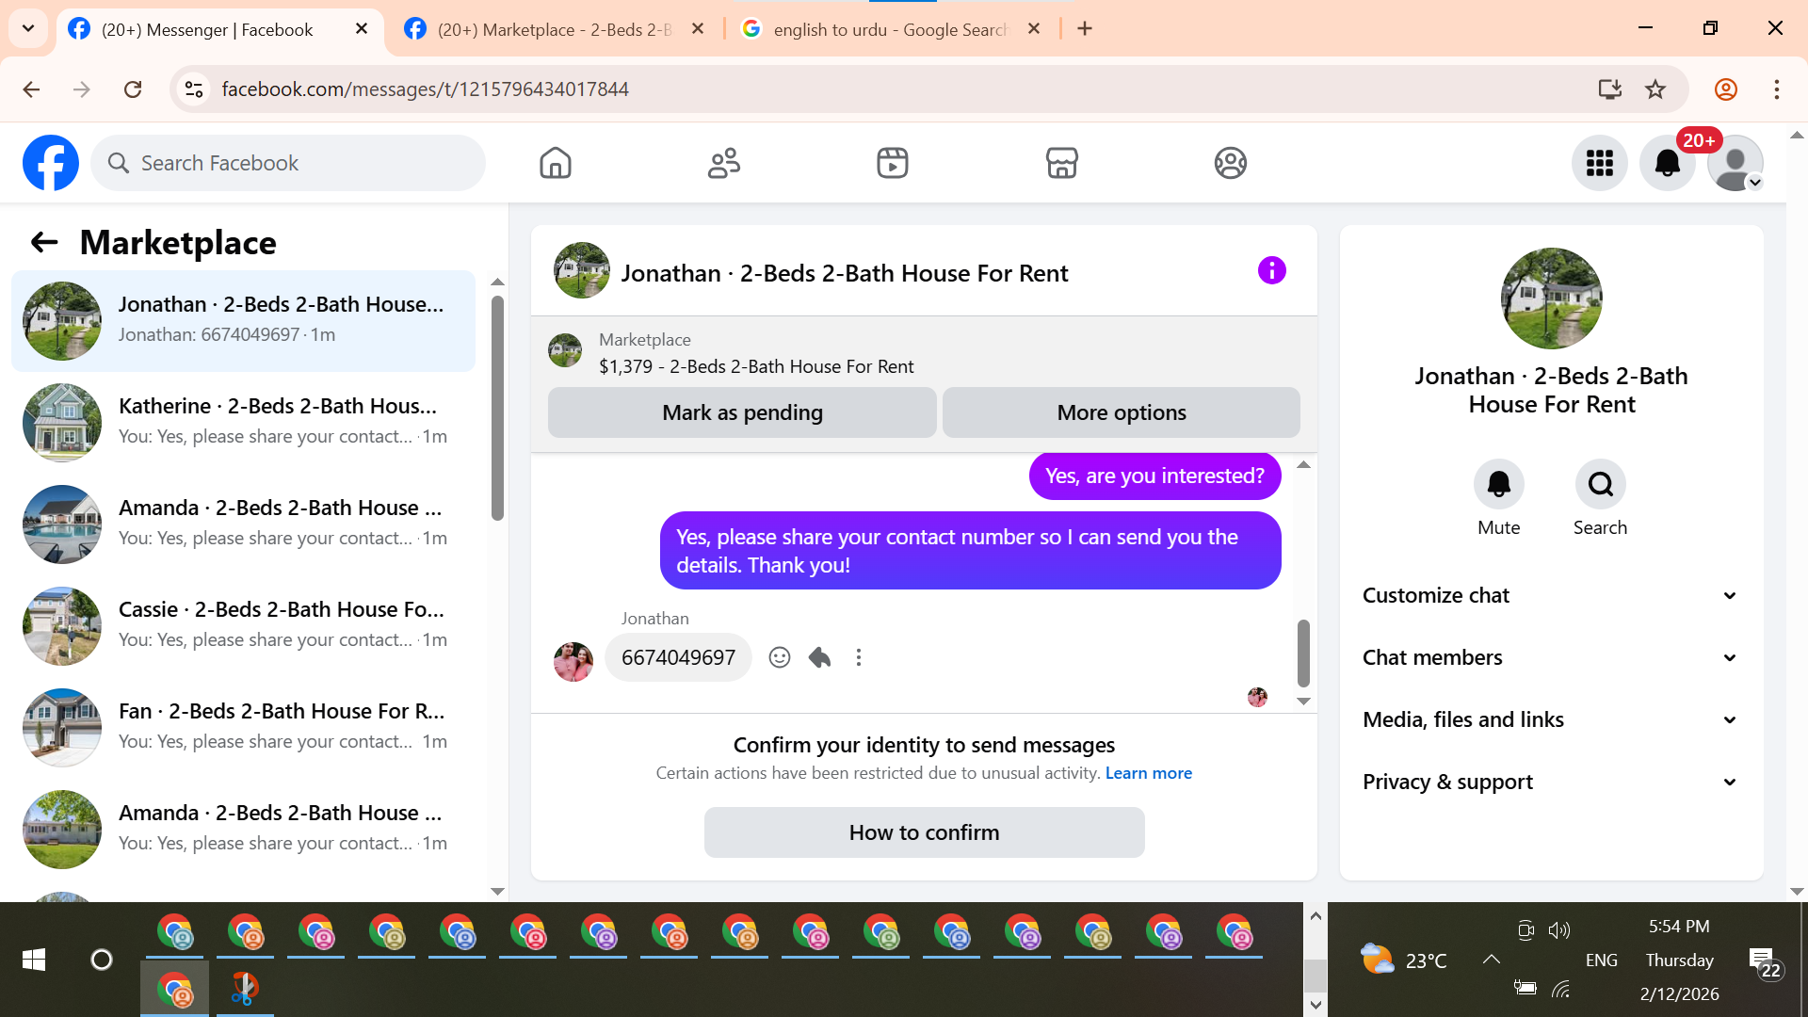Switch to the english to urdu Google Search tab
Screen dimensions: 1808x1017
(890, 29)
